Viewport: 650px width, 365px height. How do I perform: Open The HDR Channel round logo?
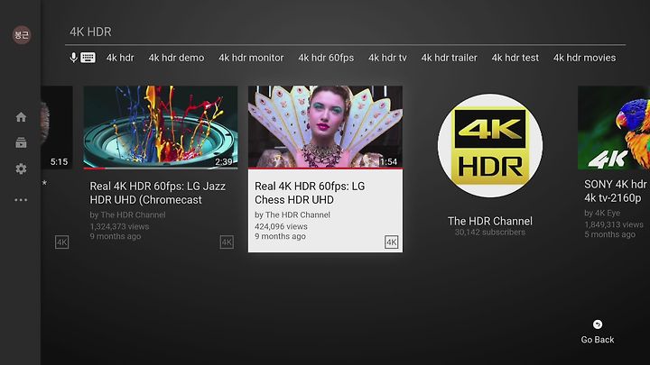tap(490, 146)
